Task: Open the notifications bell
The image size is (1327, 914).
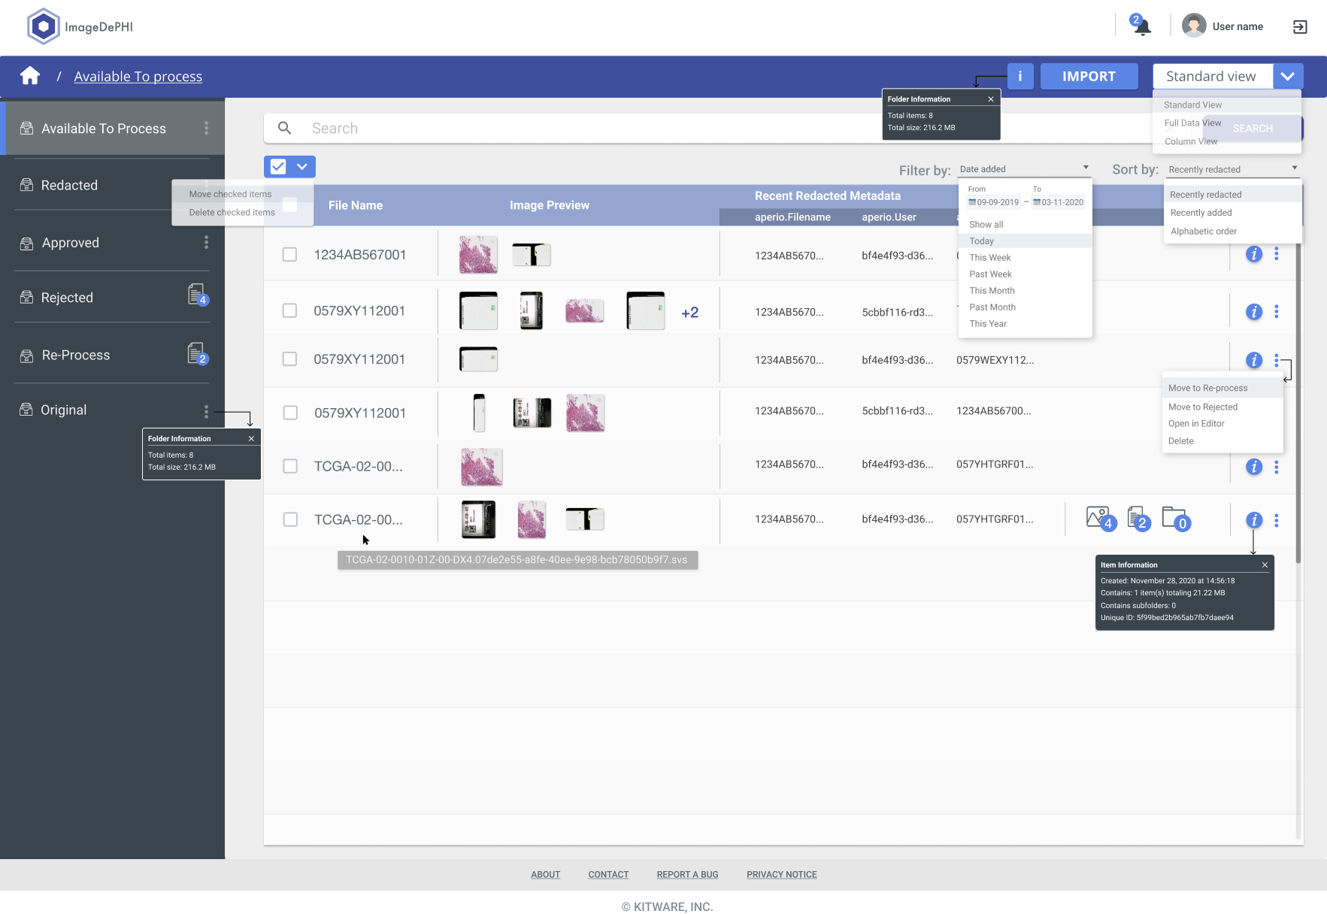Action: 1142,27
